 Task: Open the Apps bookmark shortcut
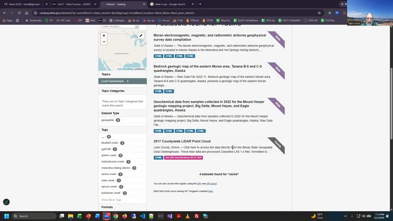click(x=8, y=21)
